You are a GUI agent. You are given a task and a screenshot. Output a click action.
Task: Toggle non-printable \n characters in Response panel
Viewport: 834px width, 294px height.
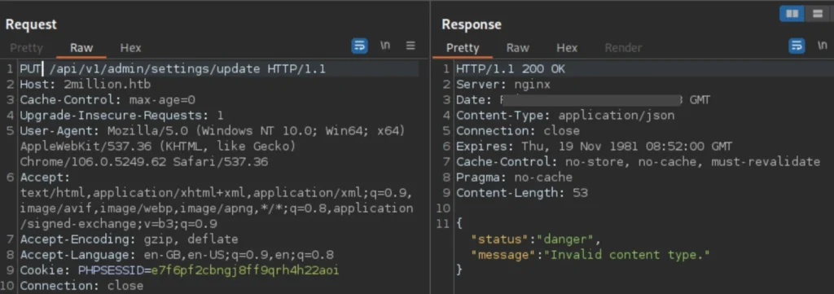(x=822, y=46)
